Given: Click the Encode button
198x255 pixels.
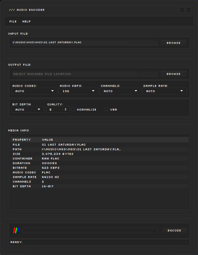Looking at the screenshot, I should [174, 231].
